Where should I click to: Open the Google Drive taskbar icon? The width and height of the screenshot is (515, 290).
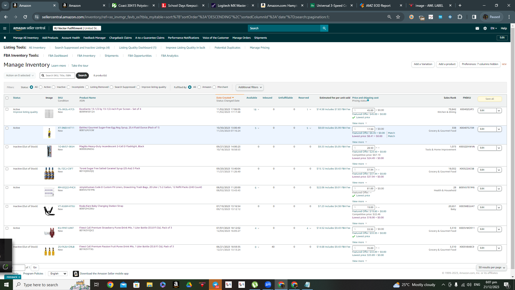pos(189,285)
